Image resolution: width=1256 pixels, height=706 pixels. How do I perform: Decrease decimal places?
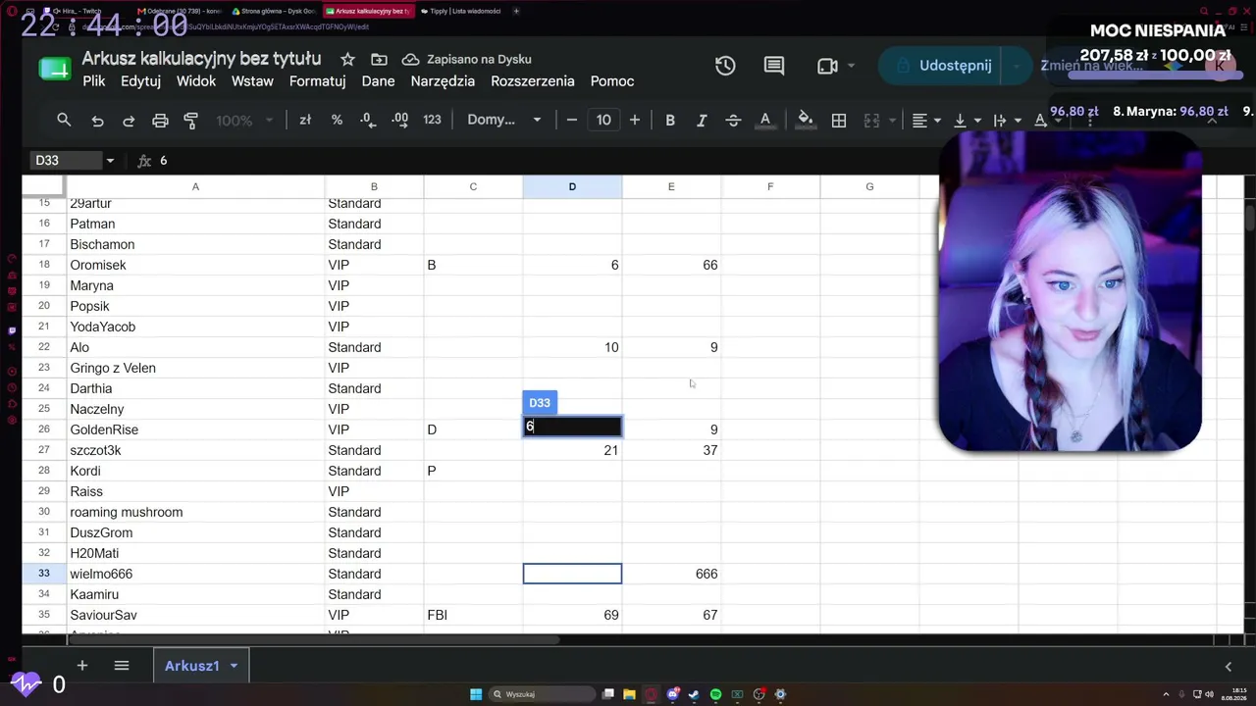coord(368,120)
